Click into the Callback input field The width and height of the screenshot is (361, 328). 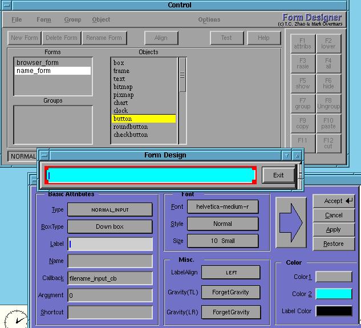coord(109,278)
